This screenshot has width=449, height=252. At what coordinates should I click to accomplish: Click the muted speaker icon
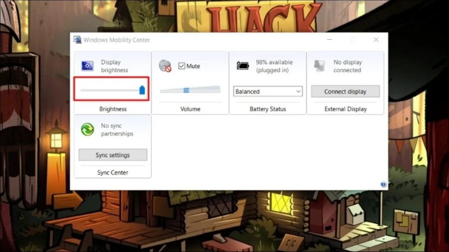pos(165,66)
